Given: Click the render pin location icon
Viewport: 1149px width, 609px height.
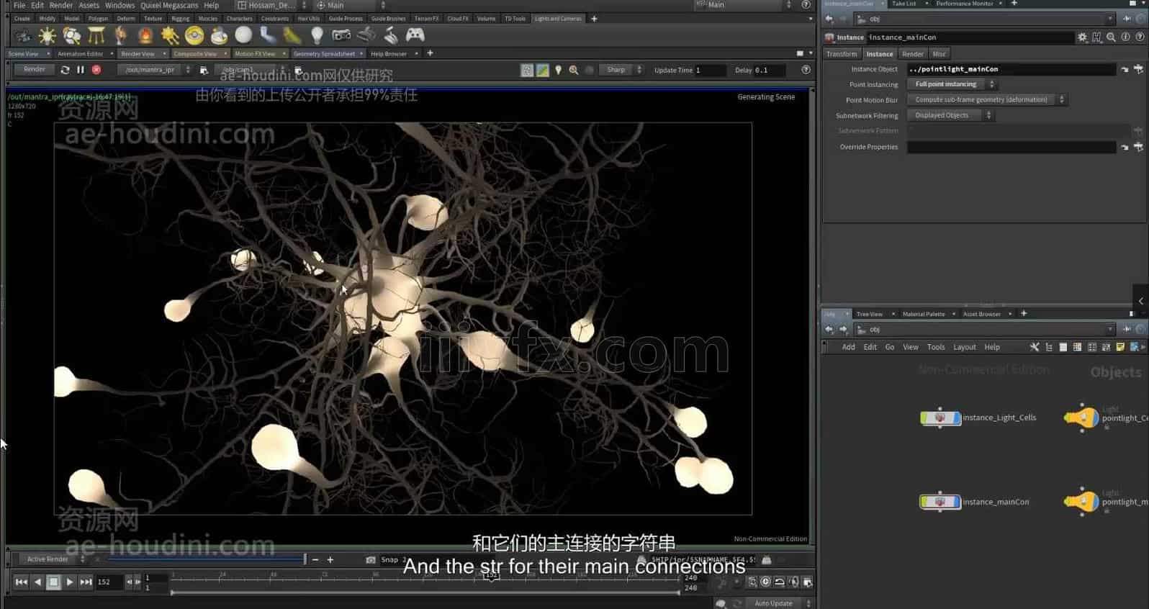Looking at the screenshot, I should click(x=558, y=70).
